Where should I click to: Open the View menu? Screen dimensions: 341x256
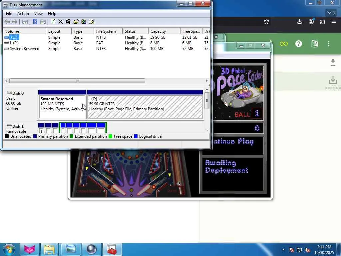pyautogui.click(x=38, y=13)
